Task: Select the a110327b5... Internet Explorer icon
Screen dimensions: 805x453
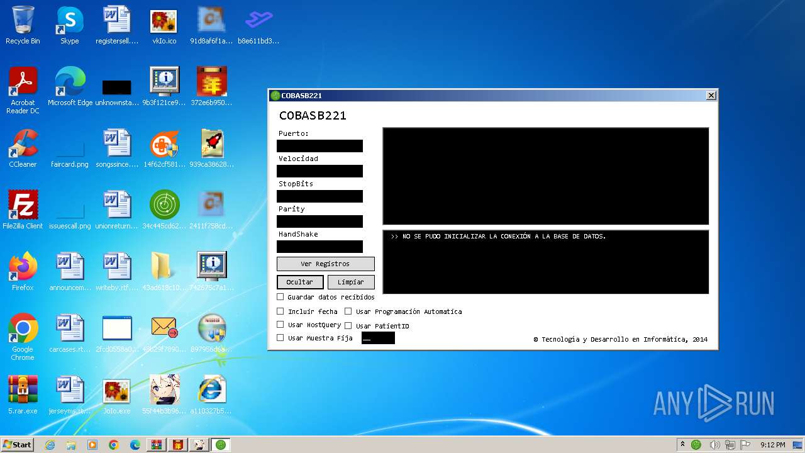Action: (x=211, y=395)
